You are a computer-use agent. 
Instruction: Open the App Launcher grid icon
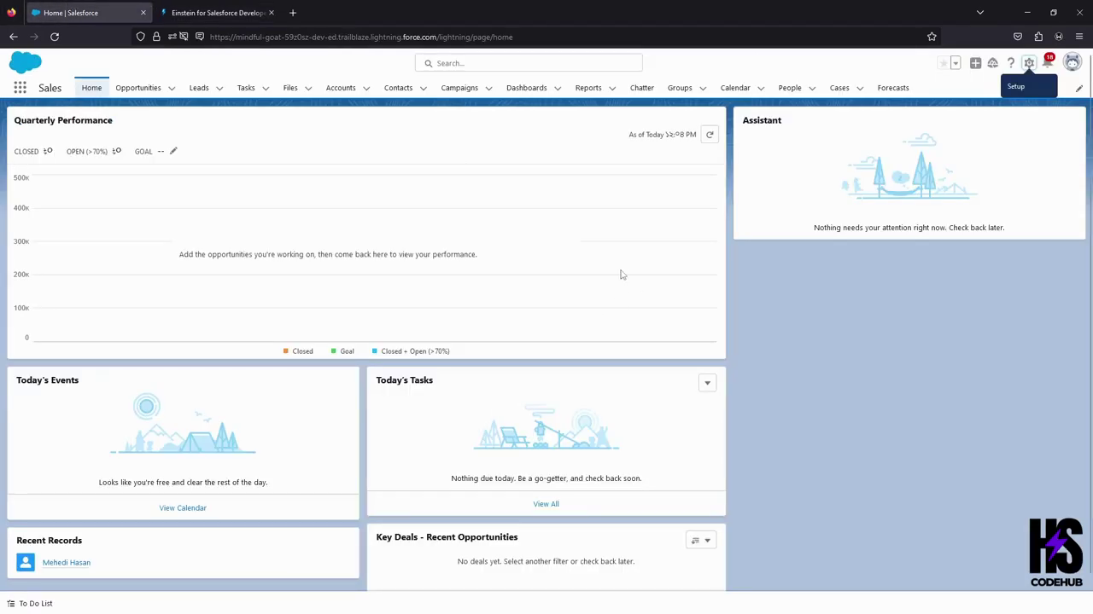[20, 88]
